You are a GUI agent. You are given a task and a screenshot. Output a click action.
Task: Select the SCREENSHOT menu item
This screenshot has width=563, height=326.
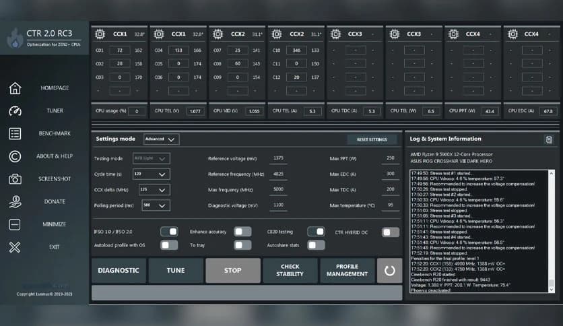[x=55, y=178]
